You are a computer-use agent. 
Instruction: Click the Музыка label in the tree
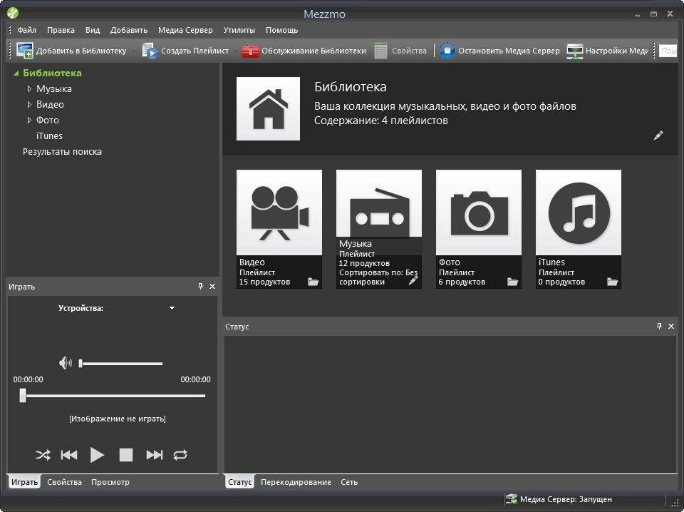[x=54, y=88]
